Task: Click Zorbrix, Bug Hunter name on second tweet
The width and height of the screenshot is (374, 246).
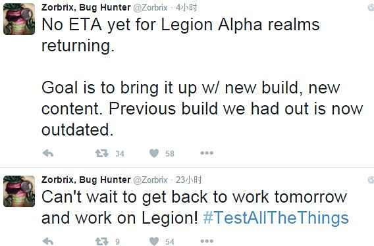Action: pos(86,180)
